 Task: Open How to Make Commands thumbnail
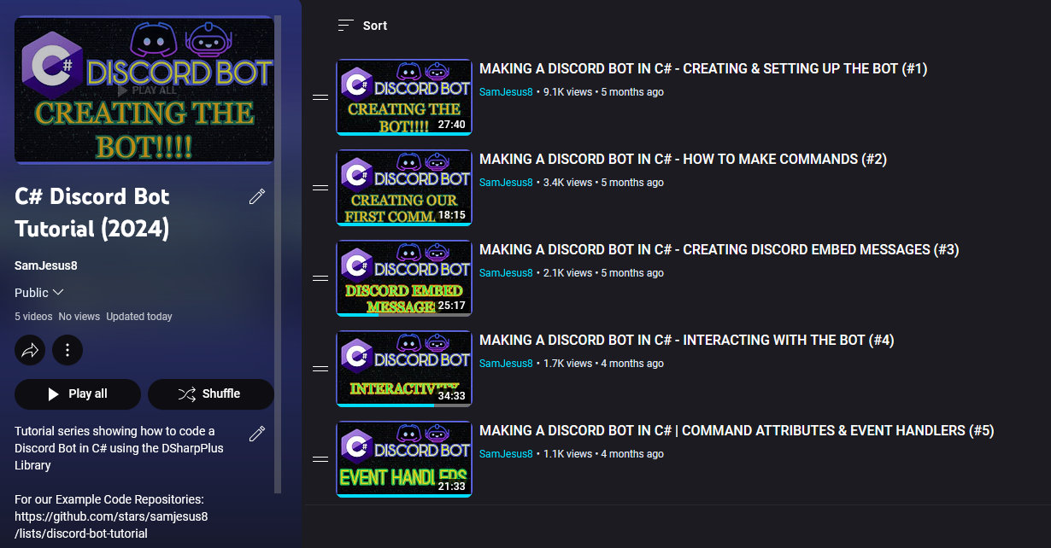click(x=404, y=188)
